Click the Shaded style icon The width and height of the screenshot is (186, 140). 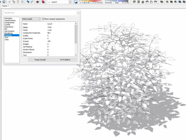tap(176, 2)
